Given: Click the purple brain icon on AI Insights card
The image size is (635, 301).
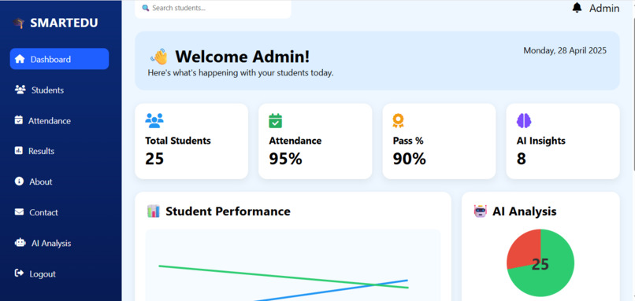Looking at the screenshot, I should [524, 121].
